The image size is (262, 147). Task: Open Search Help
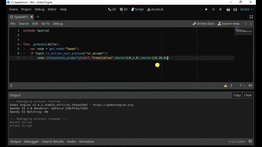point(228,24)
